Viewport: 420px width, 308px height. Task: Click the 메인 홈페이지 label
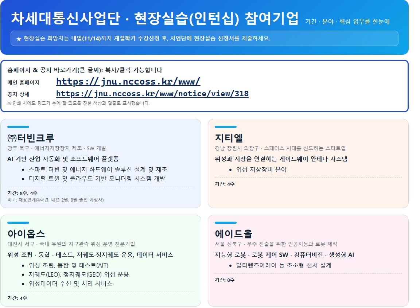coord(23,82)
